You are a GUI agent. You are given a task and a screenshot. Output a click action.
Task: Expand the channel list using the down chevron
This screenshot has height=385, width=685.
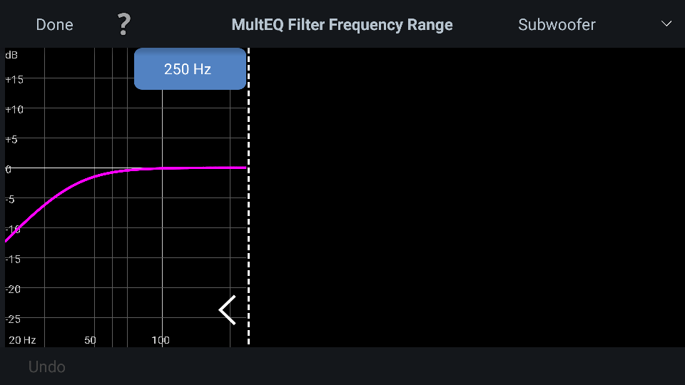[666, 24]
